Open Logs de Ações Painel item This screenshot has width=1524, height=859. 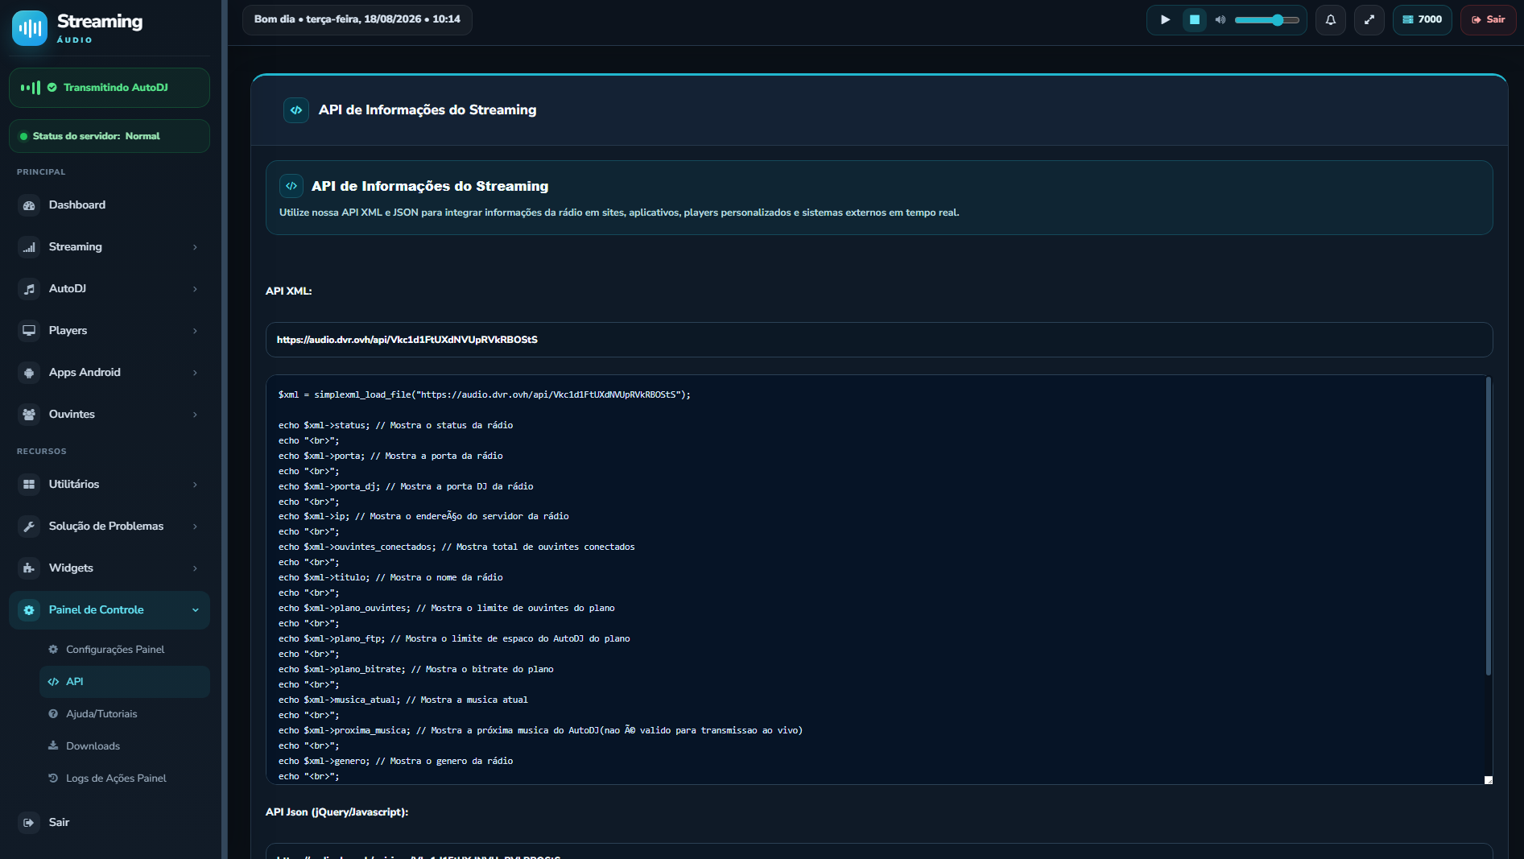point(125,778)
